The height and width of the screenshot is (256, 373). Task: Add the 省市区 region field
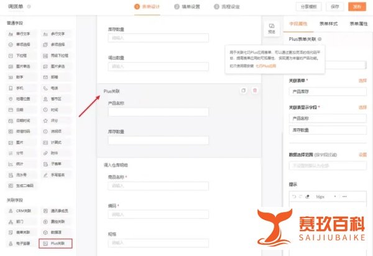click(x=56, y=99)
